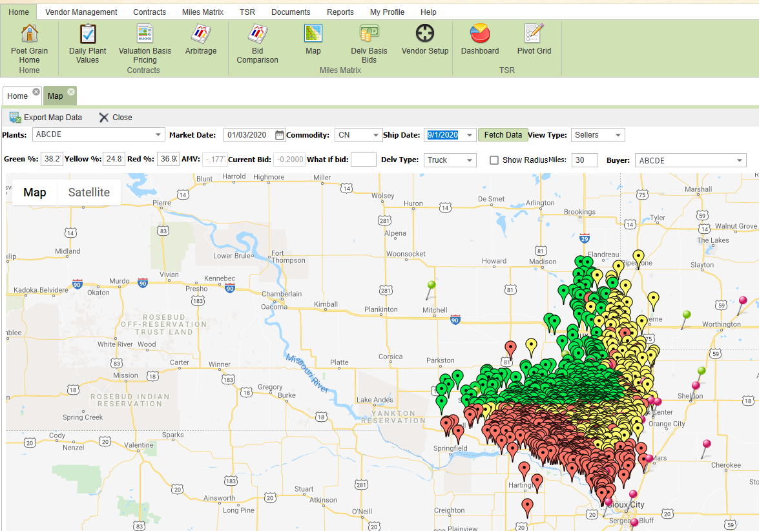
Task: Open the Contracts menu
Action: pyautogui.click(x=150, y=12)
